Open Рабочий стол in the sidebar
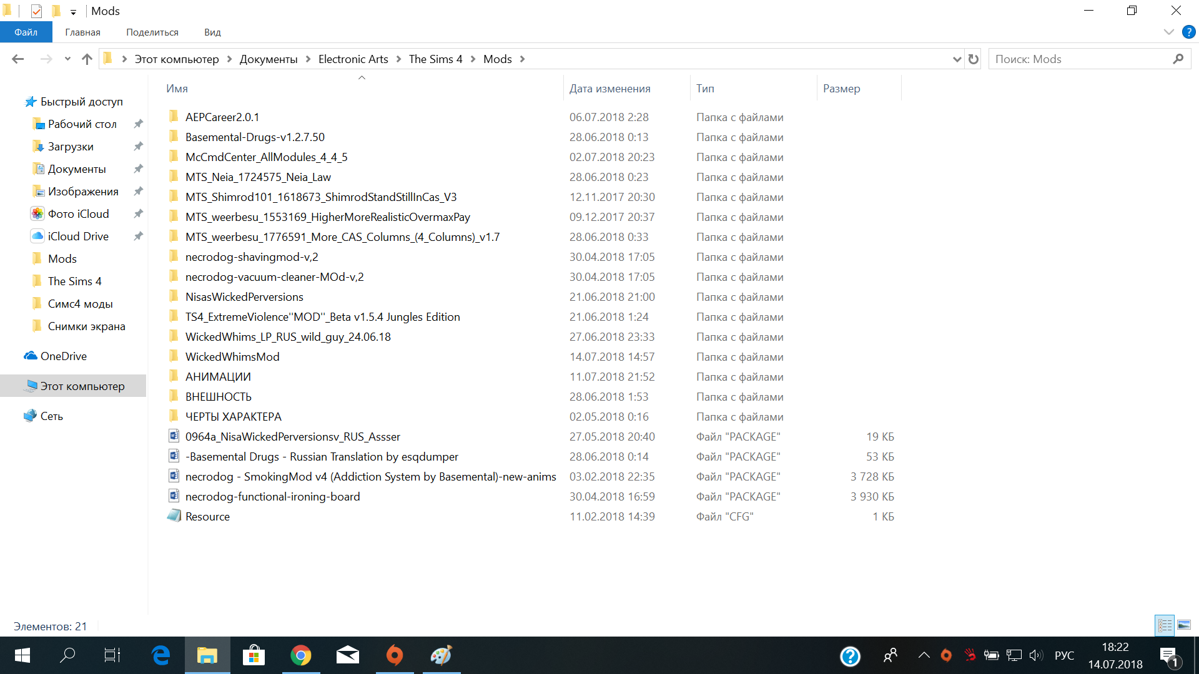Image resolution: width=1199 pixels, height=674 pixels. (x=82, y=124)
